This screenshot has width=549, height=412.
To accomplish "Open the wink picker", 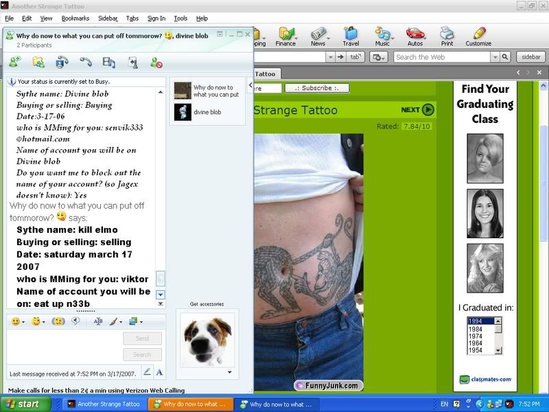I will [x=38, y=321].
